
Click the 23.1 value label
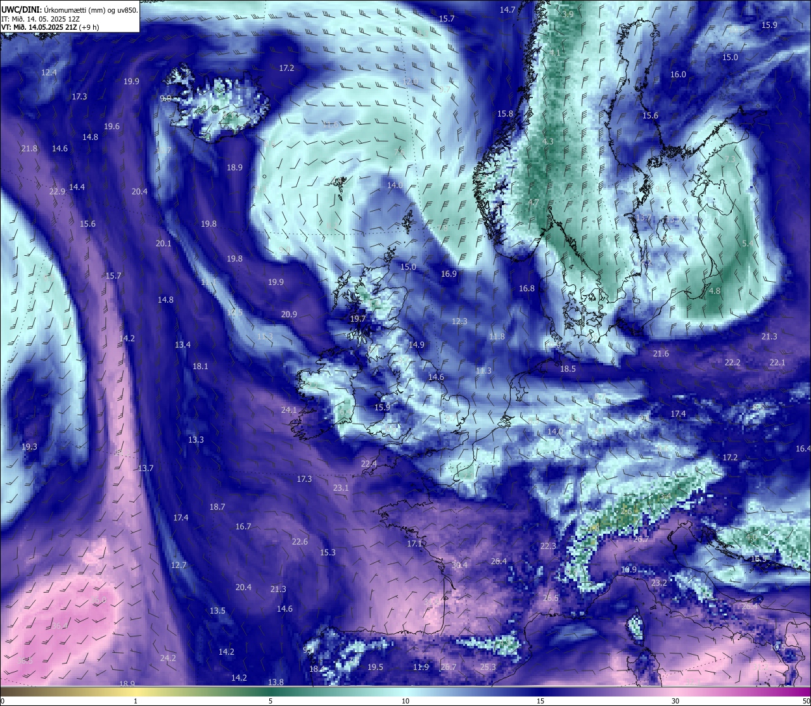(x=341, y=488)
